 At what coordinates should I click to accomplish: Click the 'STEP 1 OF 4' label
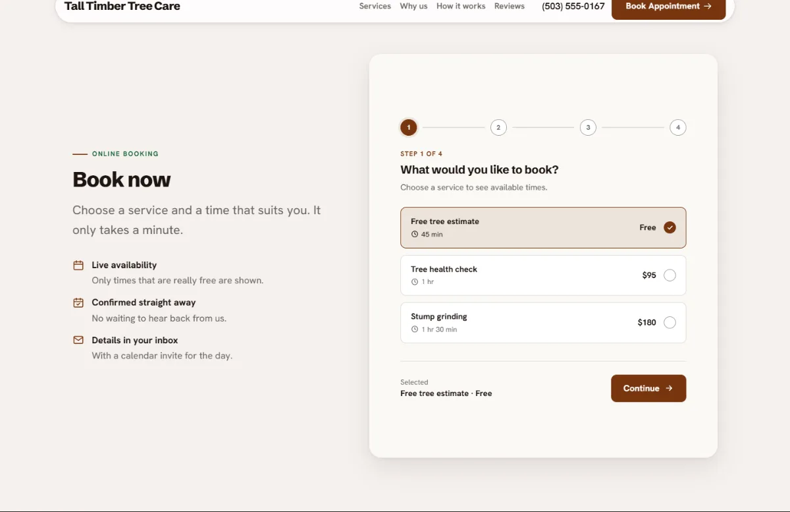(421, 154)
